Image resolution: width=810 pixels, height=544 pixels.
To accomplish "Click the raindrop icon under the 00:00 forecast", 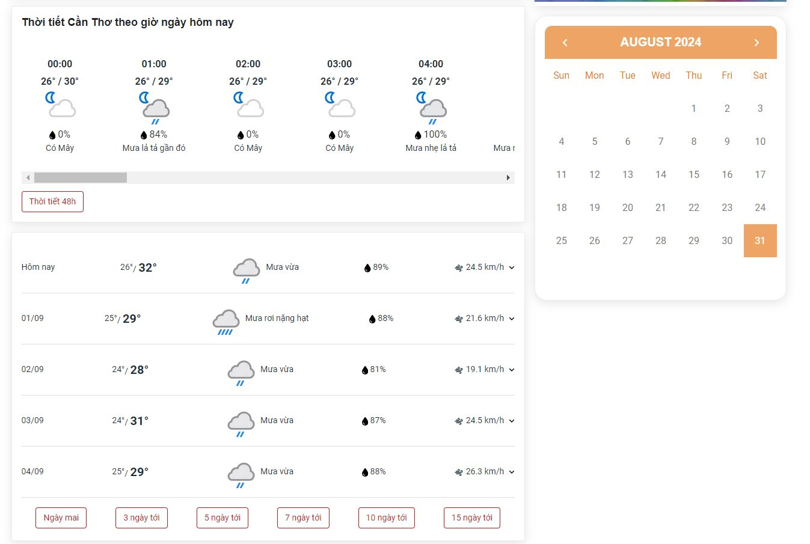I will [52, 135].
